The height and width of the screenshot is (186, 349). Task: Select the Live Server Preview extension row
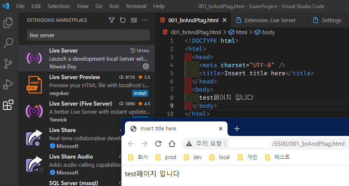[86, 85]
